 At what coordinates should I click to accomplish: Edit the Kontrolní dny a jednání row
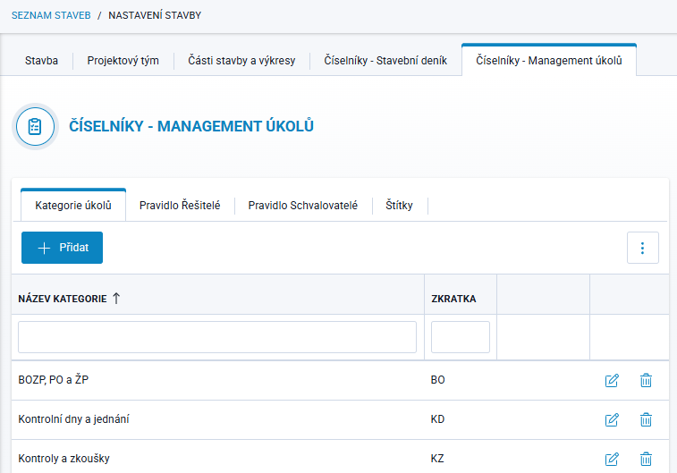click(x=612, y=419)
